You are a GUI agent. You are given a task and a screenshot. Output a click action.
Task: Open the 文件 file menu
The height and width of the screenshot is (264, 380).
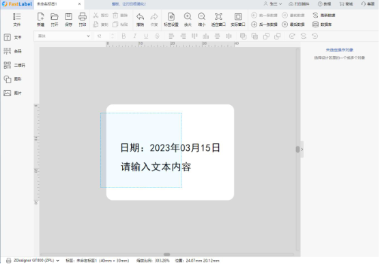(17, 20)
